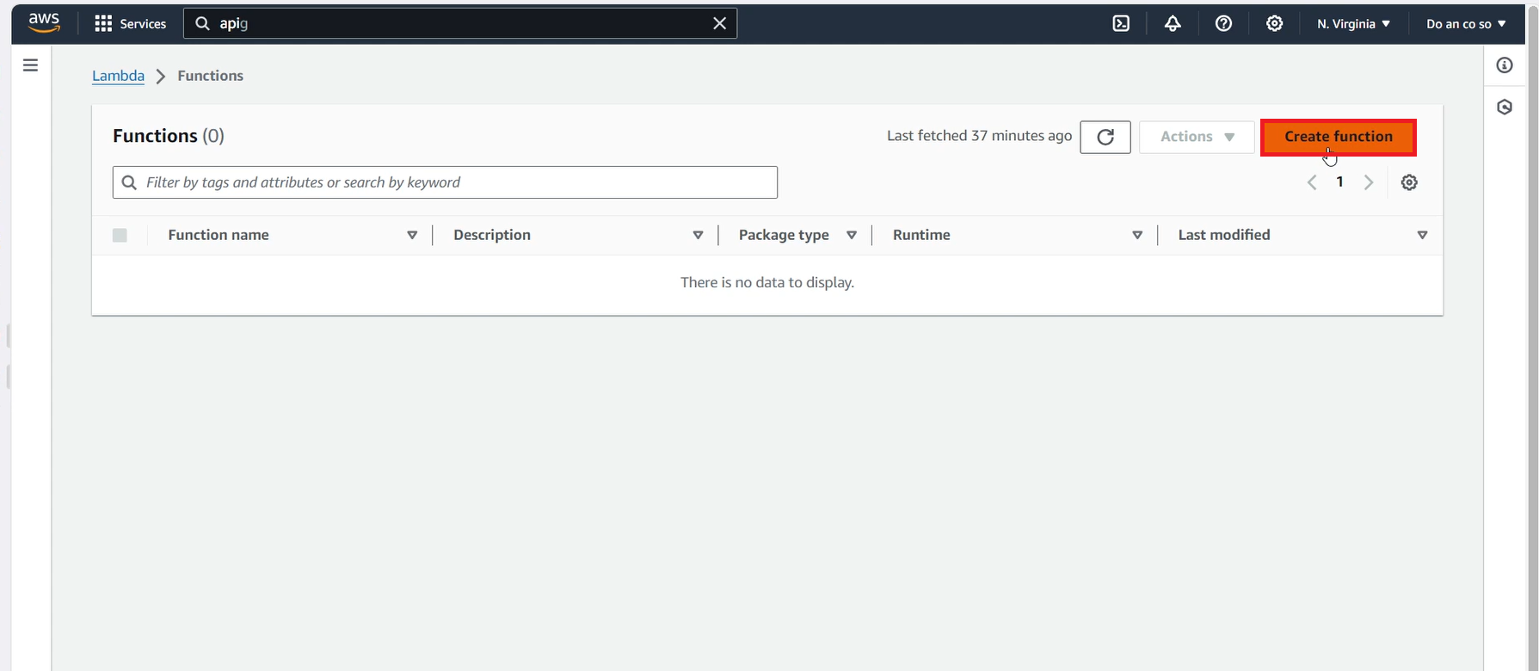Viewport: 1539px width, 671px height.
Task: Open the info panel icon on right
Action: [1505, 65]
